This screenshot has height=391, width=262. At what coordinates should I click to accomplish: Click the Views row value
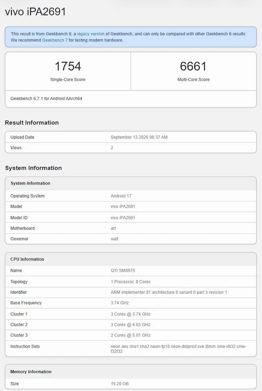[x=112, y=148]
